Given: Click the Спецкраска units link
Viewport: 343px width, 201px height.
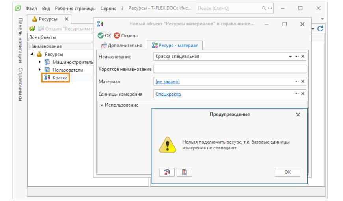Looking at the screenshot, I should [x=168, y=94].
